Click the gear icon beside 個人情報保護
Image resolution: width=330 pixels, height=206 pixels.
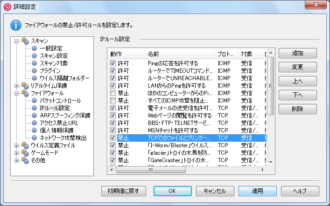(35, 130)
